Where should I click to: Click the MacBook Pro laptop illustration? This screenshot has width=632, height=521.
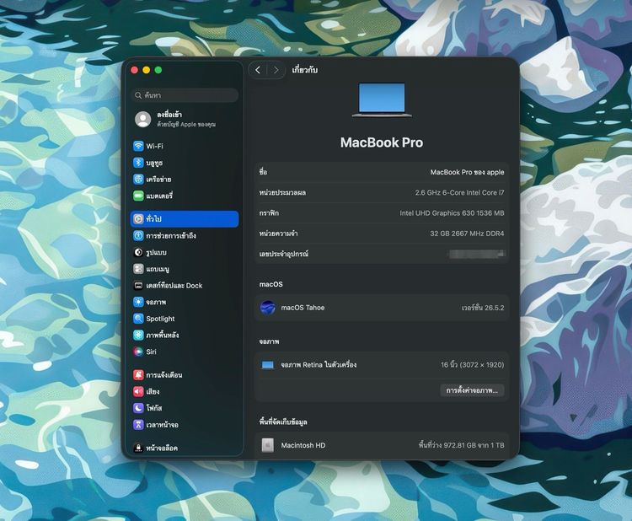click(x=382, y=100)
